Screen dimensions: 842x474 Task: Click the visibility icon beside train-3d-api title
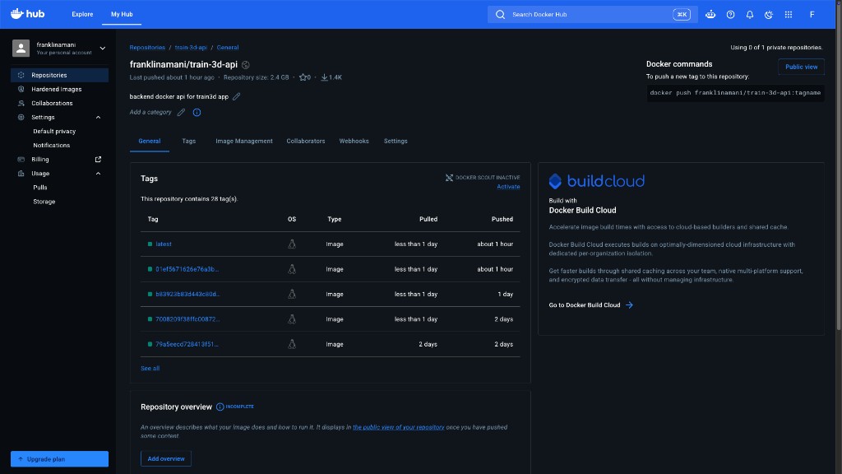[x=245, y=64]
